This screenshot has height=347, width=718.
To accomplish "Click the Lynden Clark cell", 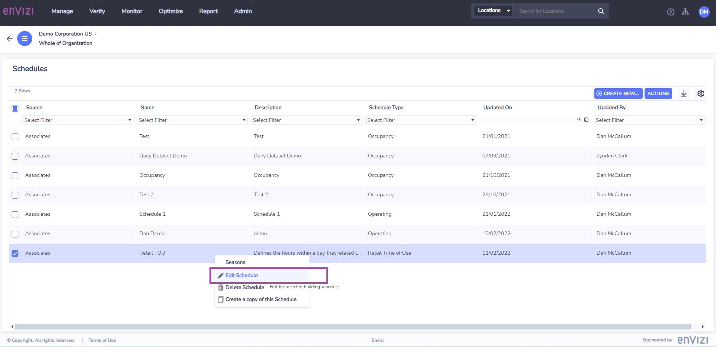I will [612, 156].
